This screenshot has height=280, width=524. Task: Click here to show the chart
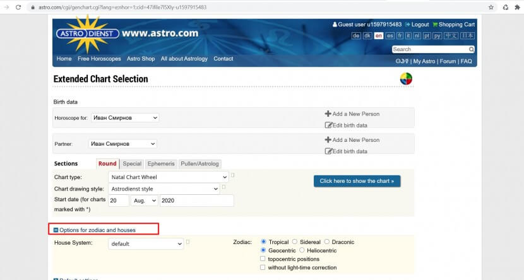357,181
